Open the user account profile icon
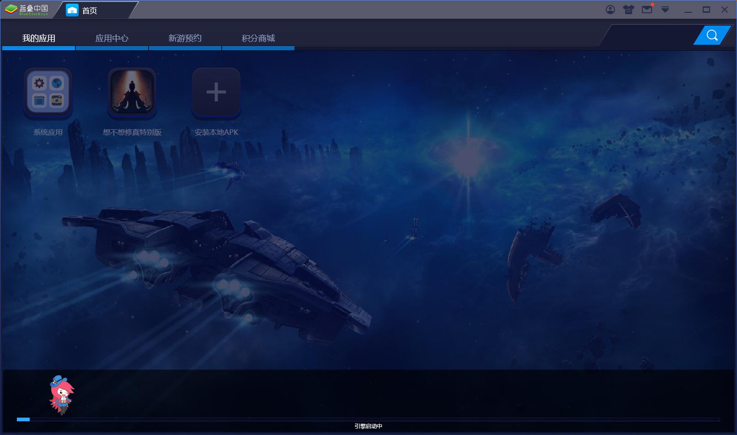The image size is (737, 435). [x=610, y=10]
